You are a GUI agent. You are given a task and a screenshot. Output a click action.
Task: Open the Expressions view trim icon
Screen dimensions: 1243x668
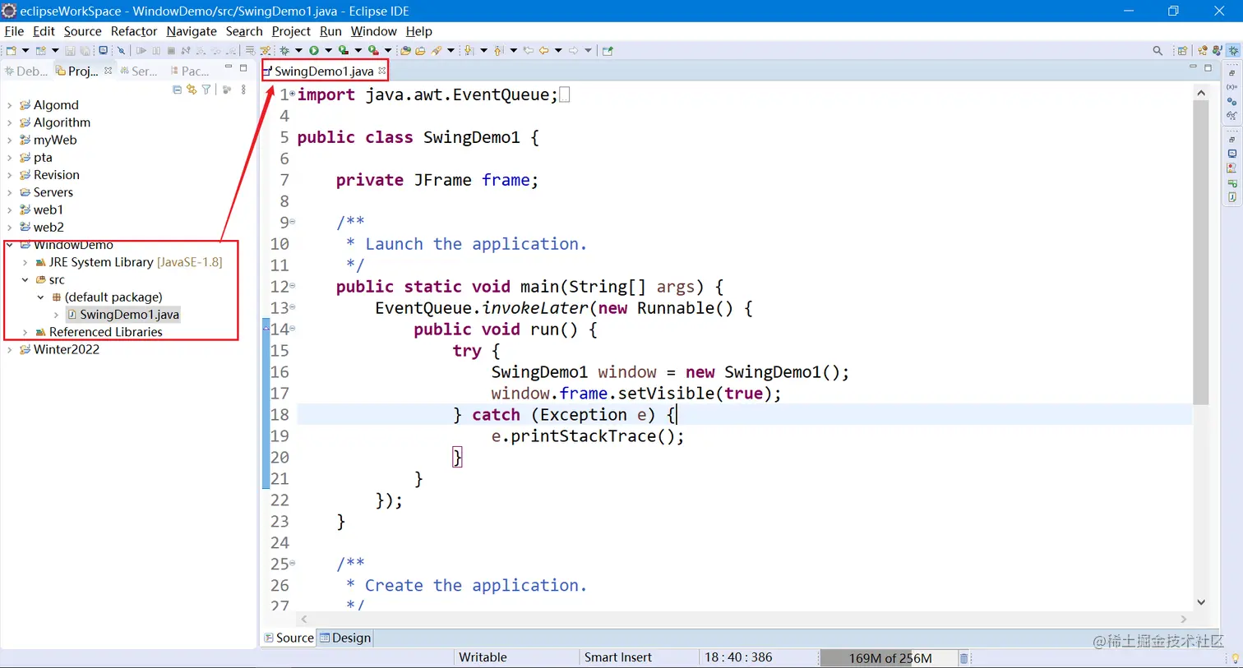click(1231, 115)
